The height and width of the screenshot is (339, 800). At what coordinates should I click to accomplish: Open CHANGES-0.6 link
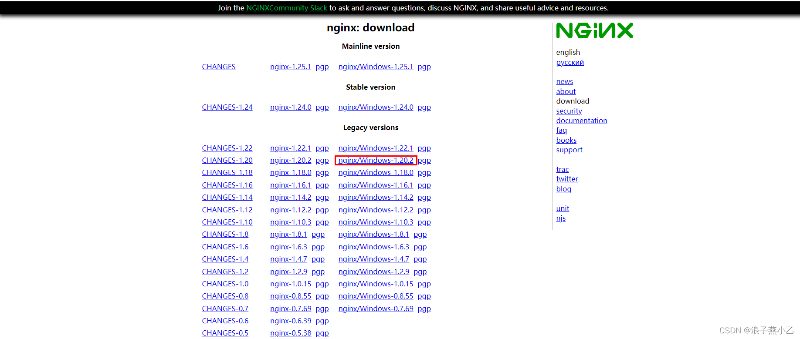tap(225, 321)
